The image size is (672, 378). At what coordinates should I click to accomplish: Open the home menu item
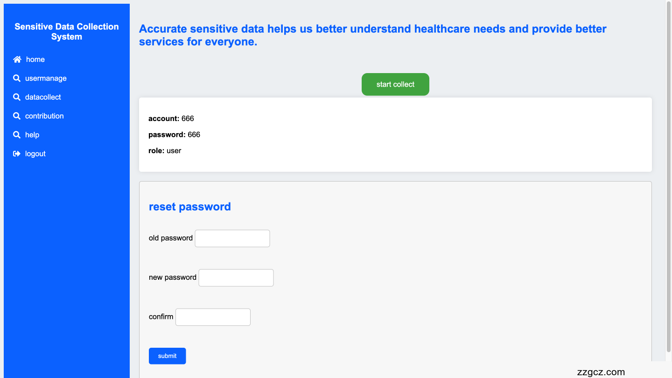[35, 60]
